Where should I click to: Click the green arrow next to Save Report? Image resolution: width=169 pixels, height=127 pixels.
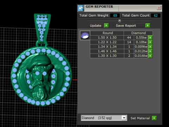click(x=148, y=25)
